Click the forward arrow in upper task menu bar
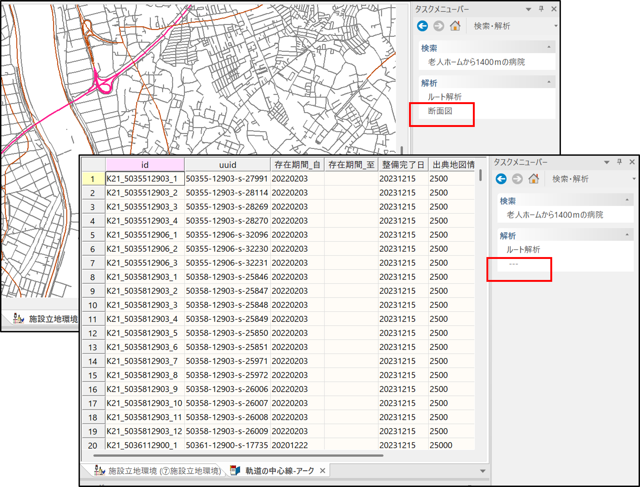Viewport: 640px width, 487px height. click(439, 26)
